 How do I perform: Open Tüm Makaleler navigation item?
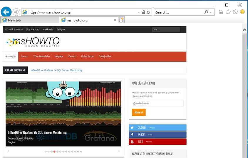pos(42,56)
